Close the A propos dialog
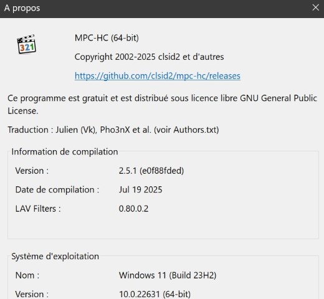324x299 pixels. pos(315,7)
